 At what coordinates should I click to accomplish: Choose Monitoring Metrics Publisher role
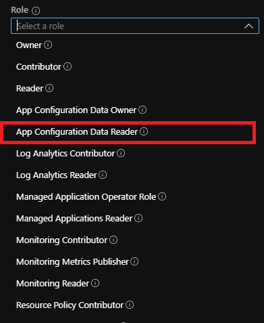tap(72, 262)
